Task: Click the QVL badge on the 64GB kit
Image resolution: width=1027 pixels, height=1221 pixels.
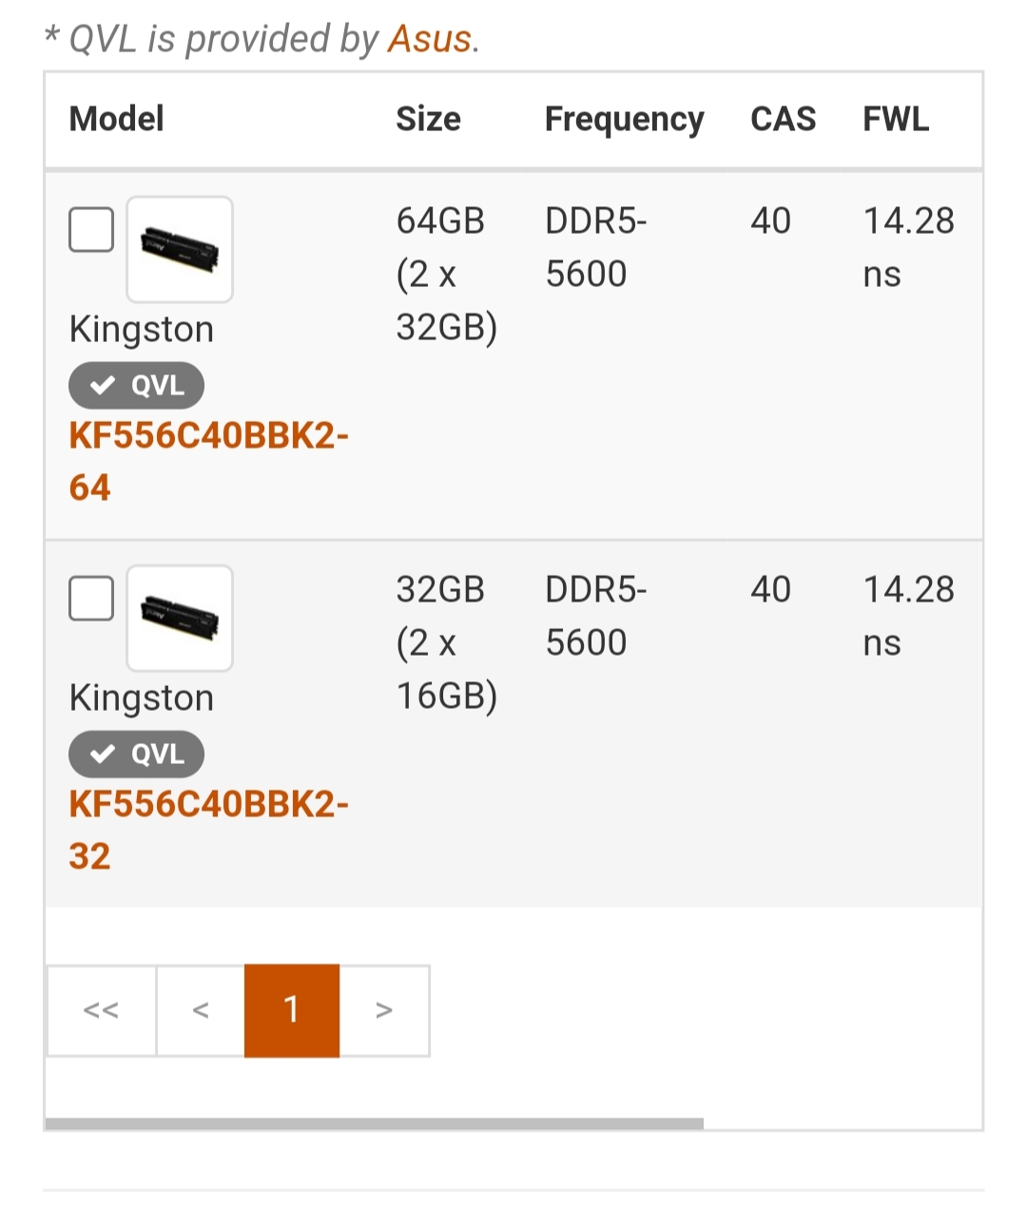Action: pos(136,386)
